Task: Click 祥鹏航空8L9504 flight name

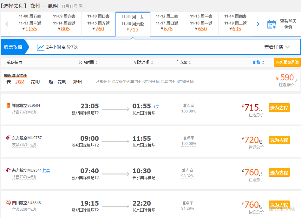Action: click(x=26, y=106)
